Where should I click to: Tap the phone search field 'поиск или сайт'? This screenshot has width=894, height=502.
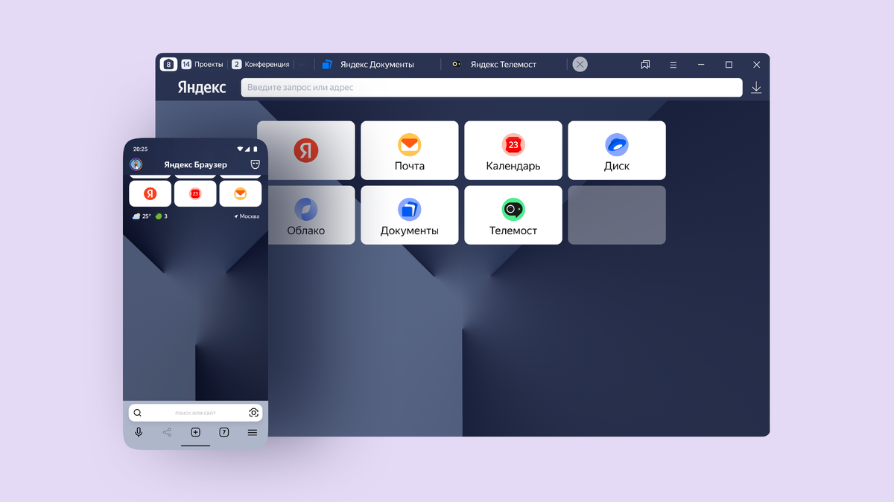pyautogui.click(x=195, y=413)
